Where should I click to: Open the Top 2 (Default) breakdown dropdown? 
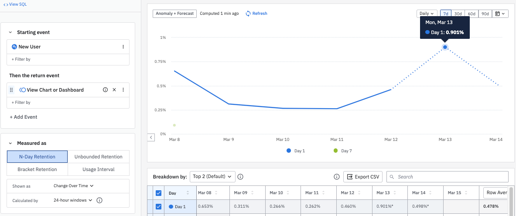[x=212, y=177]
